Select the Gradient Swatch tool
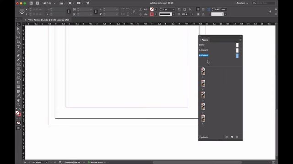293x164 pixels. pos(18,82)
